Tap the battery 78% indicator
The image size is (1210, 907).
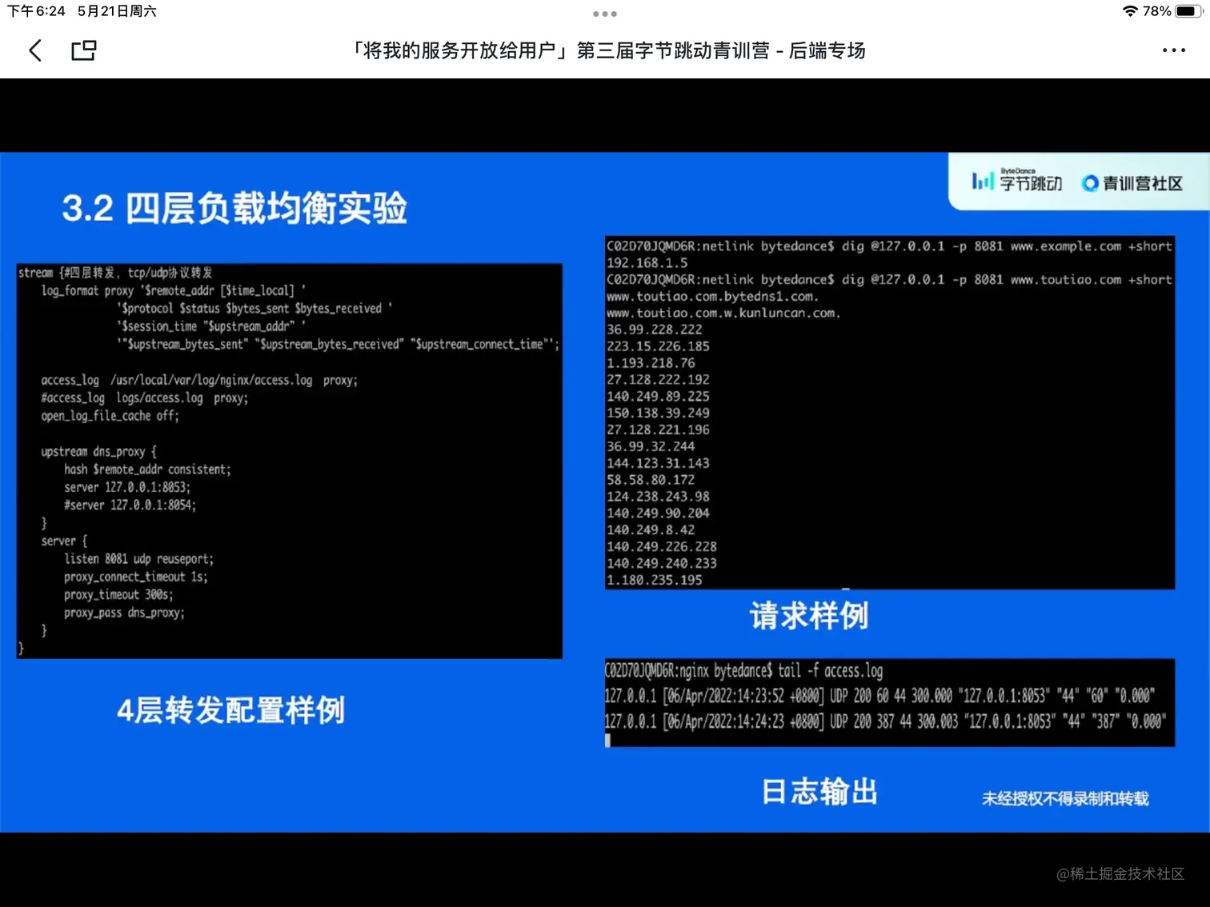(1172, 11)
